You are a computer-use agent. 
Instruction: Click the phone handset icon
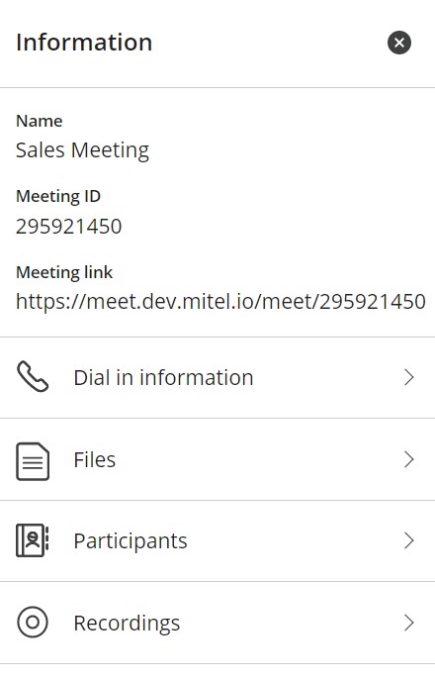[x=33, y=377]
